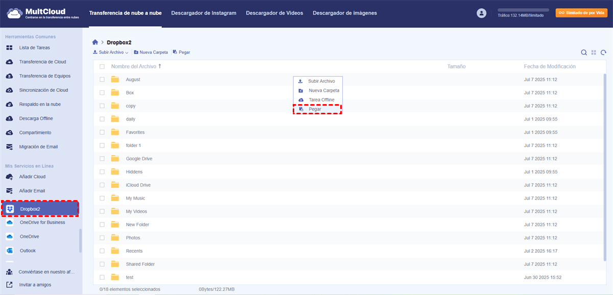Click Pegar toolbar button
613x295 pixels.
tap(181, 53)
